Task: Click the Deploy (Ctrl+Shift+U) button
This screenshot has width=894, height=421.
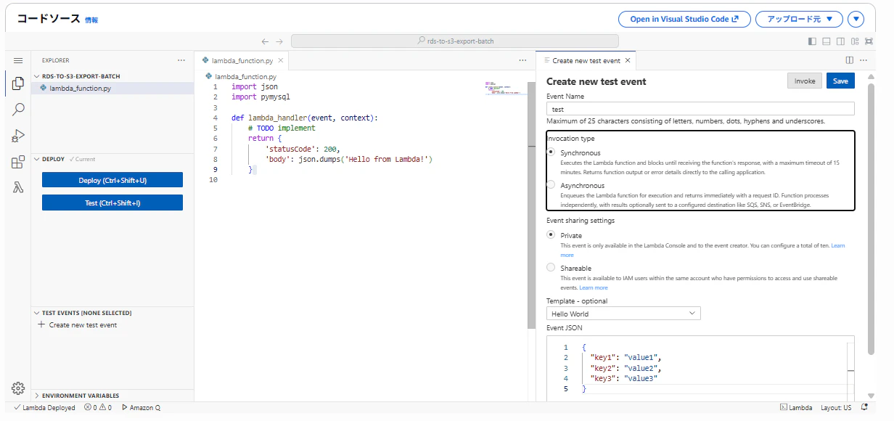Action: click(x=112, y=180)
